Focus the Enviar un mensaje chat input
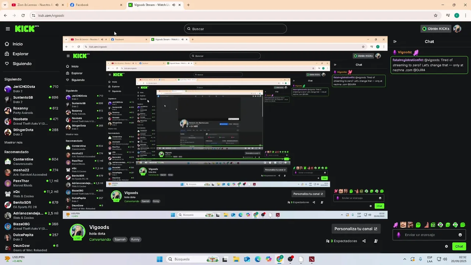The image size is (471, 265). point(429,235)
